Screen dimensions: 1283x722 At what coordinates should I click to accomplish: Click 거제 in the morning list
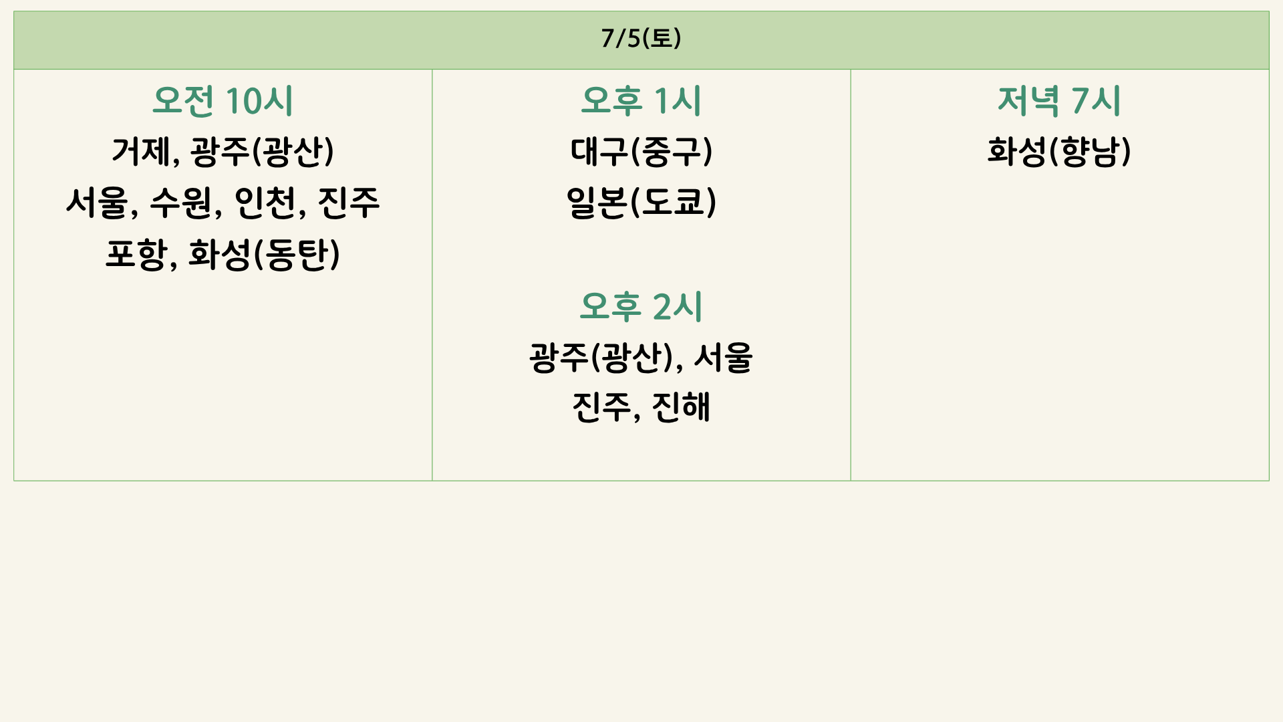[x=141, y=152]
